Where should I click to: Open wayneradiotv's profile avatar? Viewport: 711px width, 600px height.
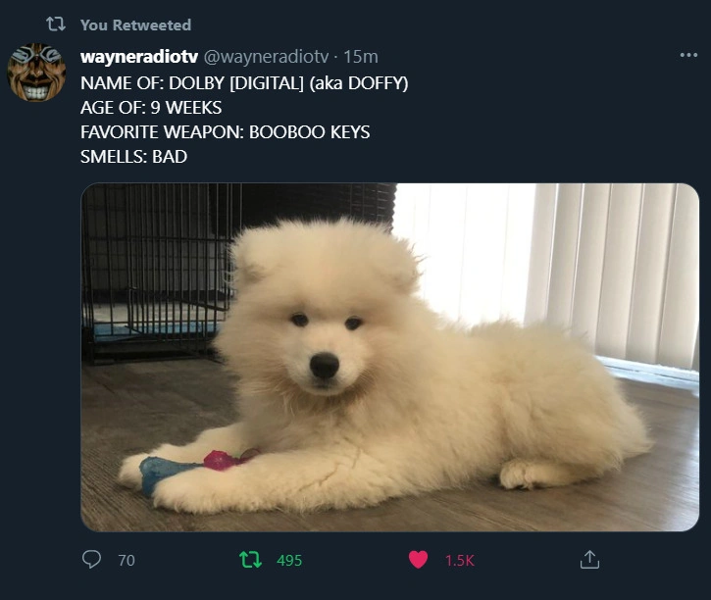pyautogui.click(x=36, y=72)
